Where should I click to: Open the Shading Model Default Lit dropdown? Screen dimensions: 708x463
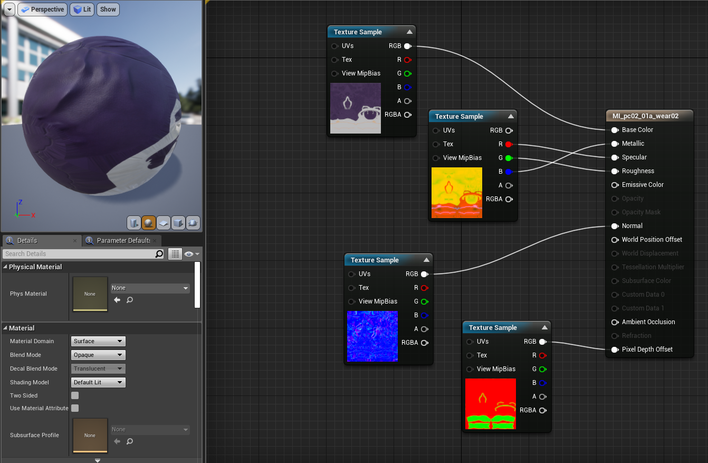(98, 382)
